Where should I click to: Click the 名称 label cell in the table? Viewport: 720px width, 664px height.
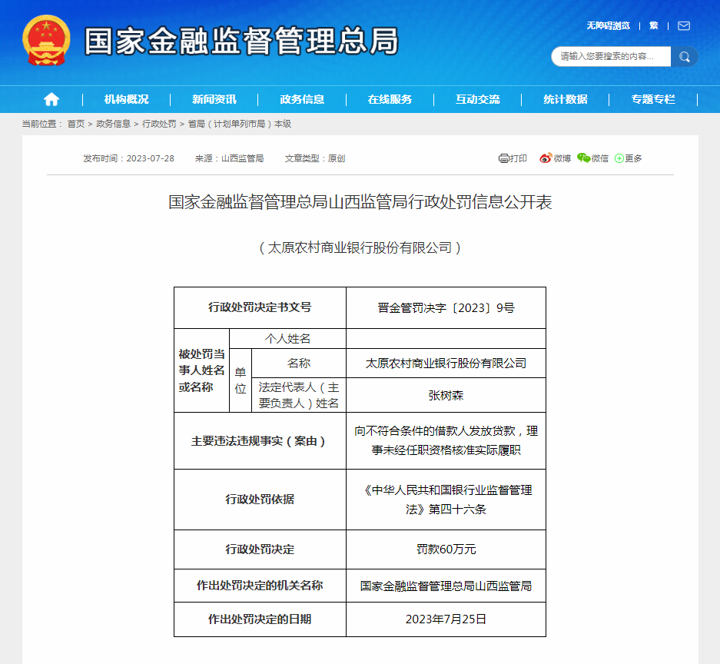[298, 364]
